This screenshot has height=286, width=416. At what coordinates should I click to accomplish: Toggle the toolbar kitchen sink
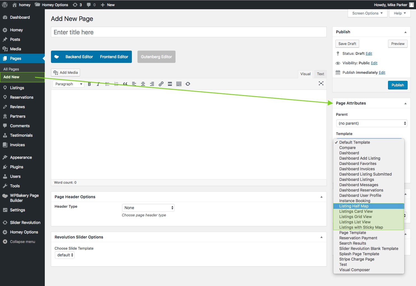[x=179, y=84]
